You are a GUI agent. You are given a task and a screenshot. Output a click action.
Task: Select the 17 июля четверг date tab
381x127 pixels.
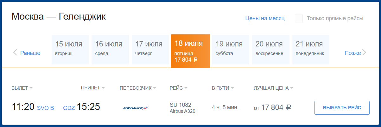click(x=150, y=50)
